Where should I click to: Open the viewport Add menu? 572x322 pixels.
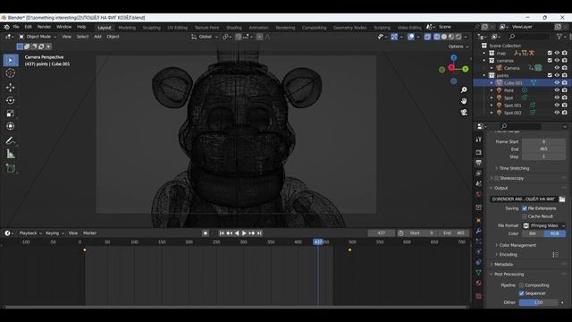click(x=97, y=37)
